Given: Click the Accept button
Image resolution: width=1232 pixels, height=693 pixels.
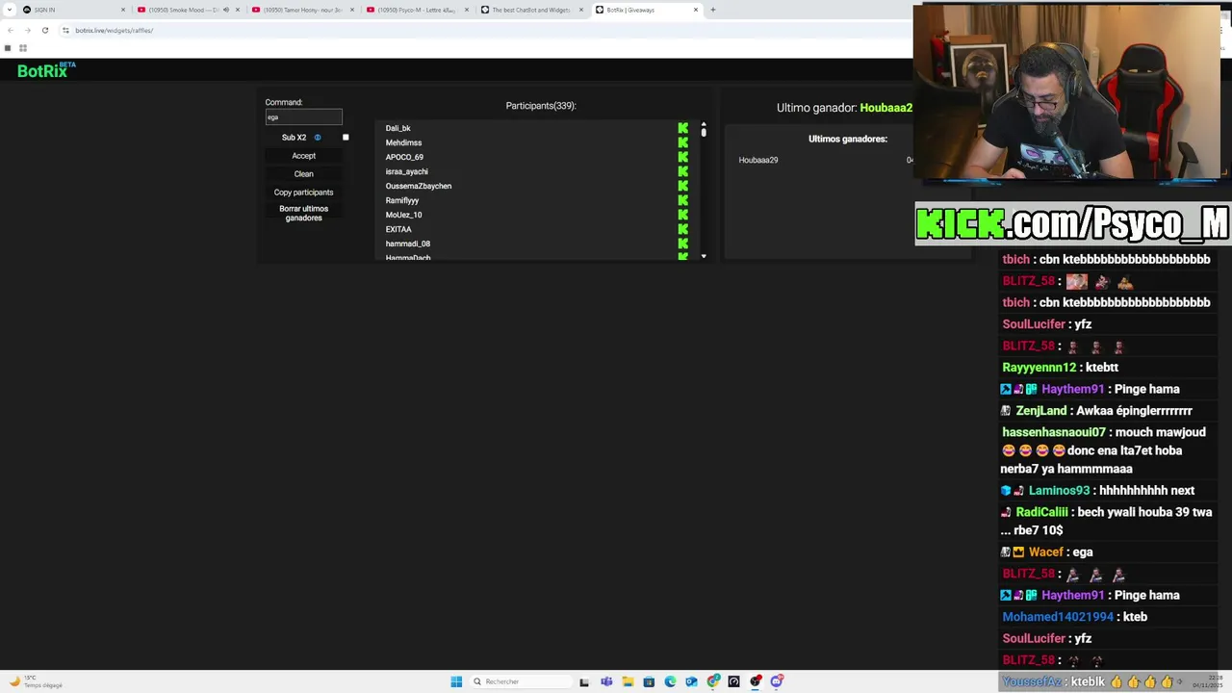Looking at the screenshot, I should coord(303,156).
